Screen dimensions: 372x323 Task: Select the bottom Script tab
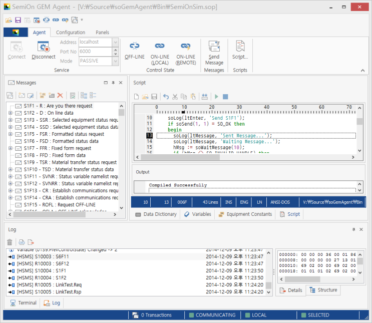pos(290,214)
